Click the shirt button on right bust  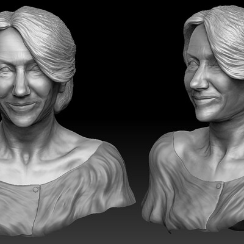(x=218, y=186)
